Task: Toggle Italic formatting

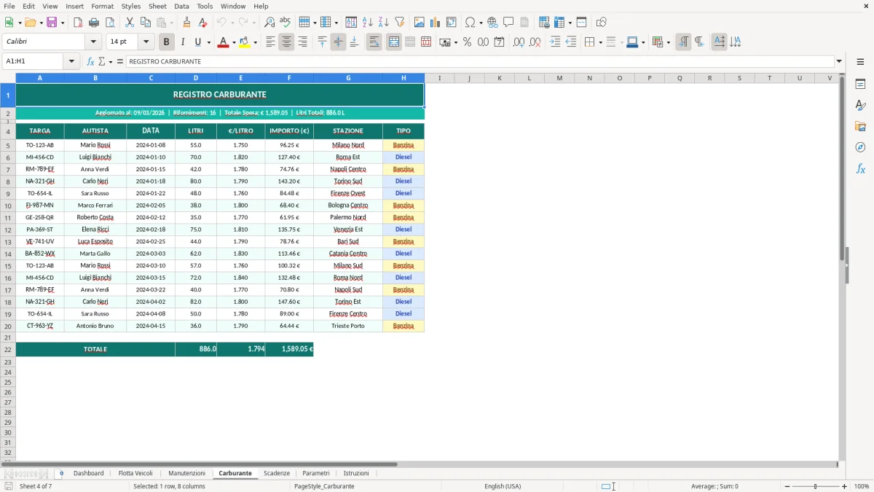Action: [183, 42]
